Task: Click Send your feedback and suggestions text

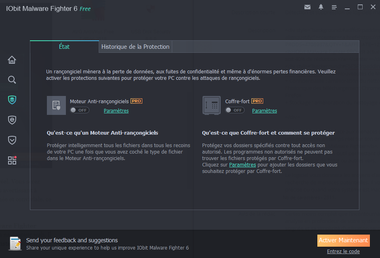Action: coord(72,240)
